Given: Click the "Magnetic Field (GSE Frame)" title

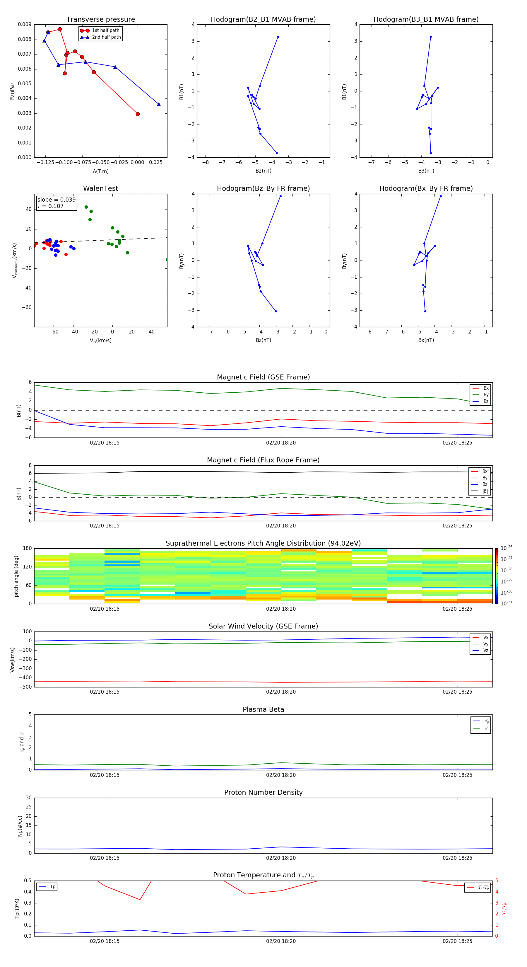Looking at the screenshot, I should (x=263, y=377).
